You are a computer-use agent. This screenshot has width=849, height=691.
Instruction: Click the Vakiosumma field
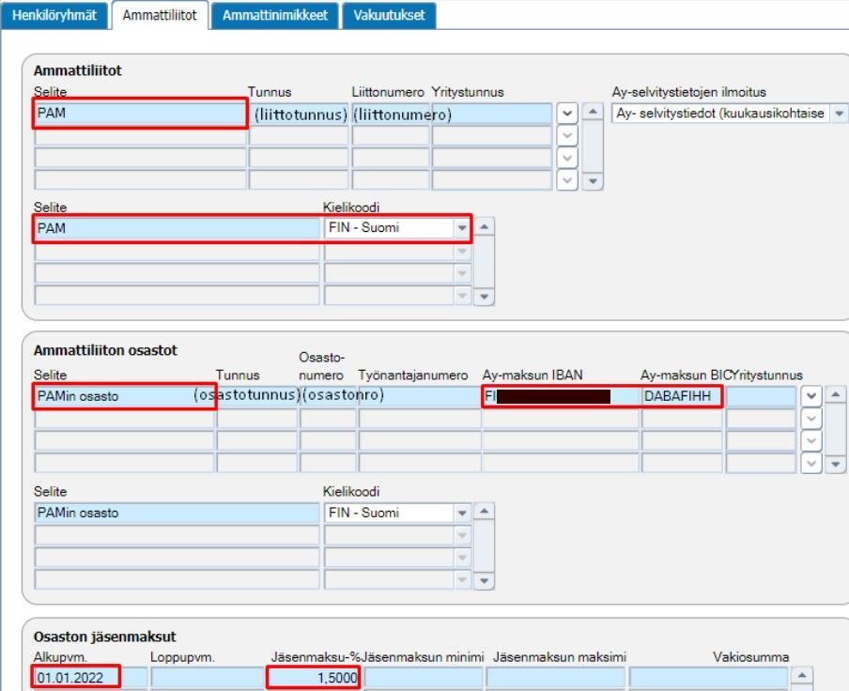point(708,678)
